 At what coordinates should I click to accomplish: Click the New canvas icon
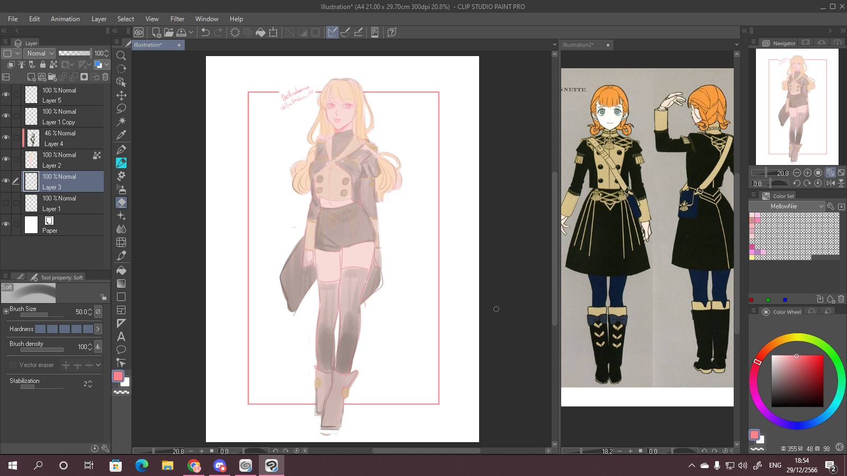[157, 32]
